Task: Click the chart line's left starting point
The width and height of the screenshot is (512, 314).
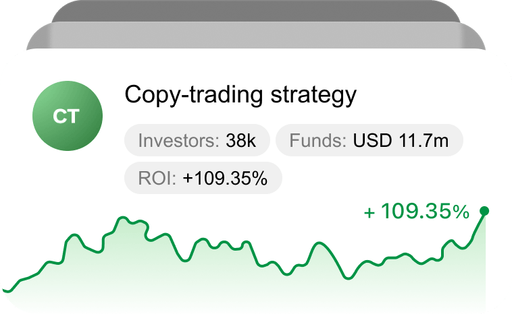Action: 3,290
